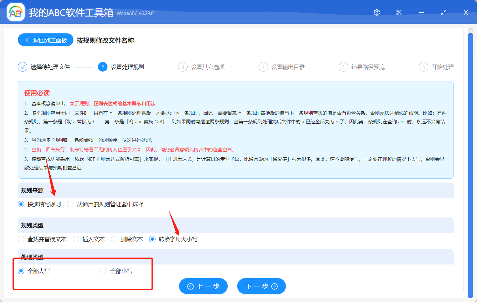
Task: Click the 返回到主面板 back button
Action: [x=46, y=40]
